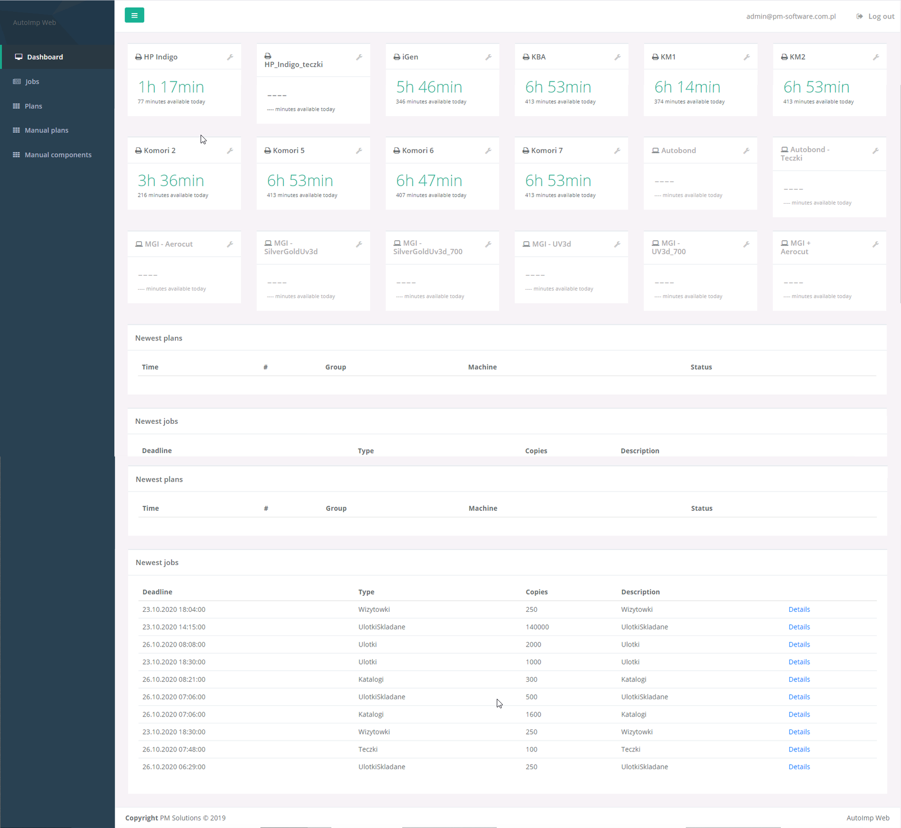901x828 pixels.
Task: Click the Log out link
Action: (x=880, y=16)
